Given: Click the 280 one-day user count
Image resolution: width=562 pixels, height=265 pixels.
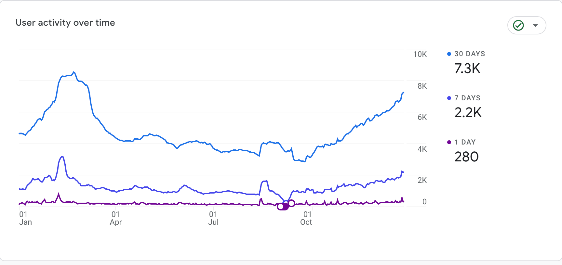Looking at the screenshot, I should pos(466,157).
